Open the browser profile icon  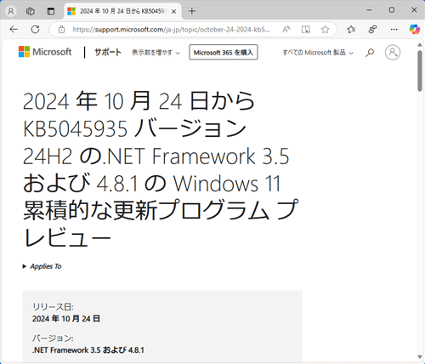pos(11,11)
